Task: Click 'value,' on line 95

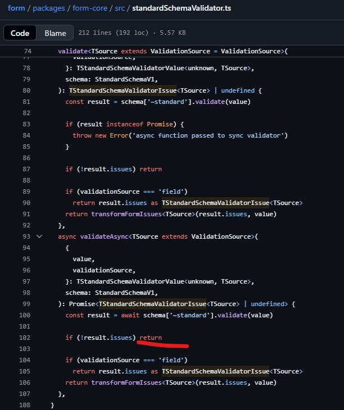Action: (x=84, y=259)
